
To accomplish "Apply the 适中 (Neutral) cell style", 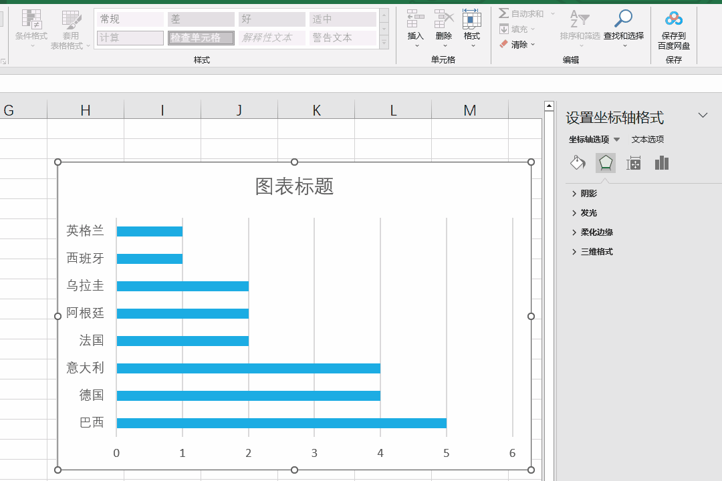I will 343,19.
